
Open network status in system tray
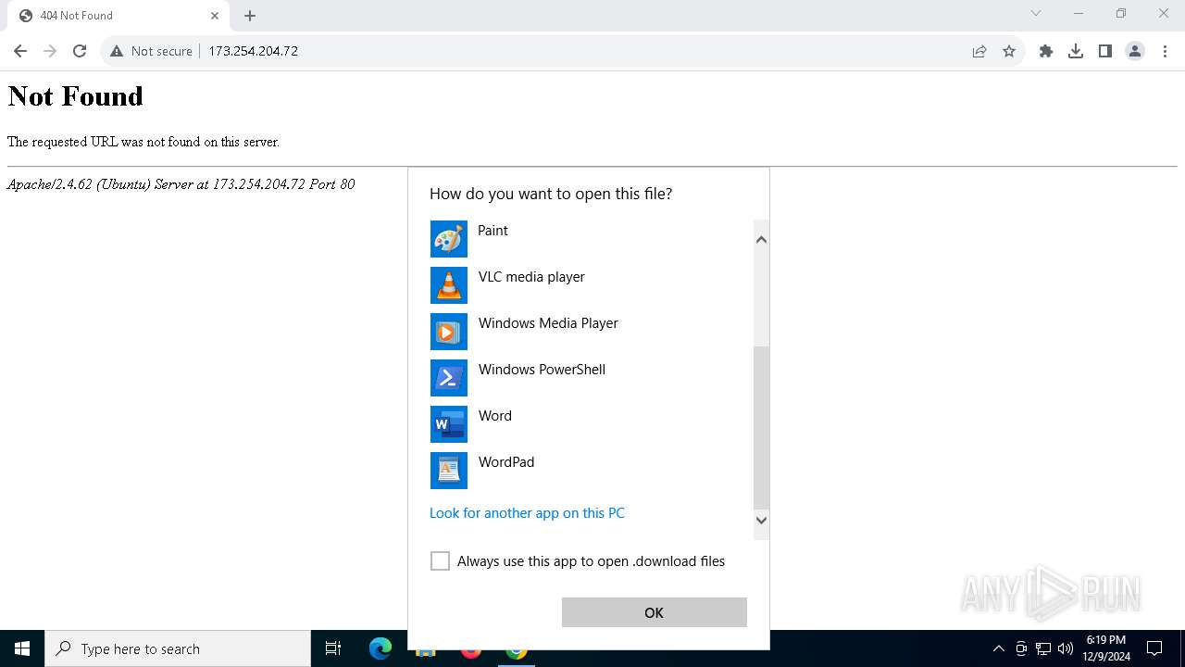point(1043,648)
